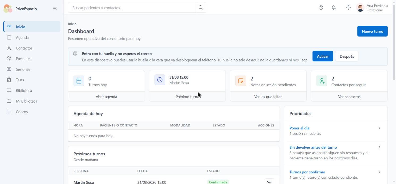The height and width of the screenshot is (184, 396).
Task: Click the Inicio breadcrumb
Action: pos(72,24)
